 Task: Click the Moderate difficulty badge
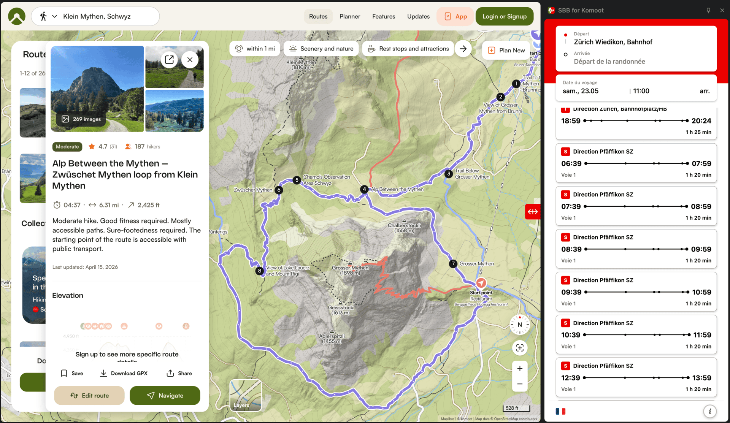(67, 146)
